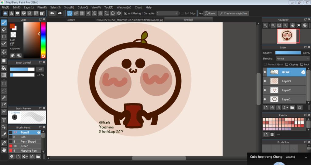Viewport: 311px width, 165px height.
Task: Enable the circle (concentric) snap icon
Action: pos(100,13)
